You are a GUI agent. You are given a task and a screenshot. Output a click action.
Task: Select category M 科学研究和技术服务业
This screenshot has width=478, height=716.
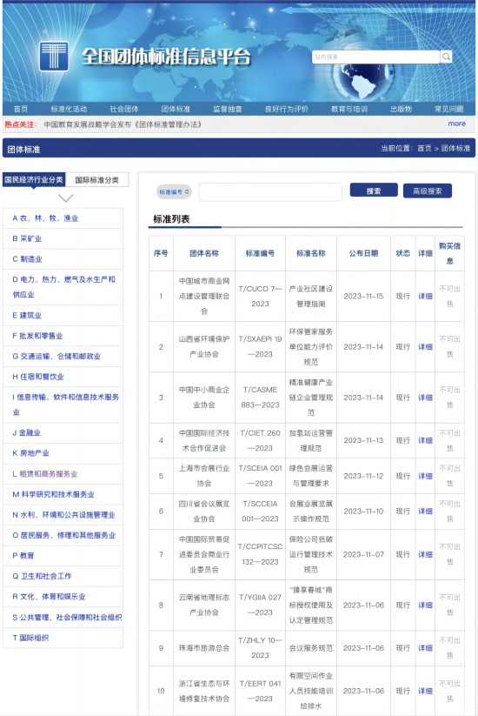tap(53, 494)
